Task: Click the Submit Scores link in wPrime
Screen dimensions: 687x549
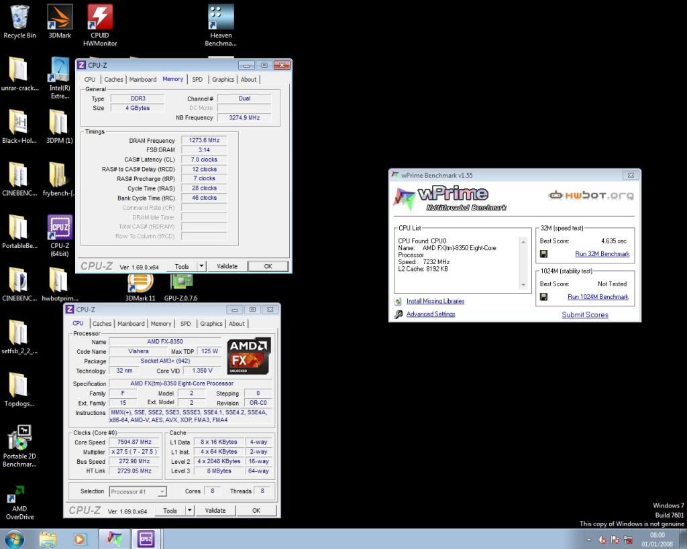Action: click(x=584, y=314)
